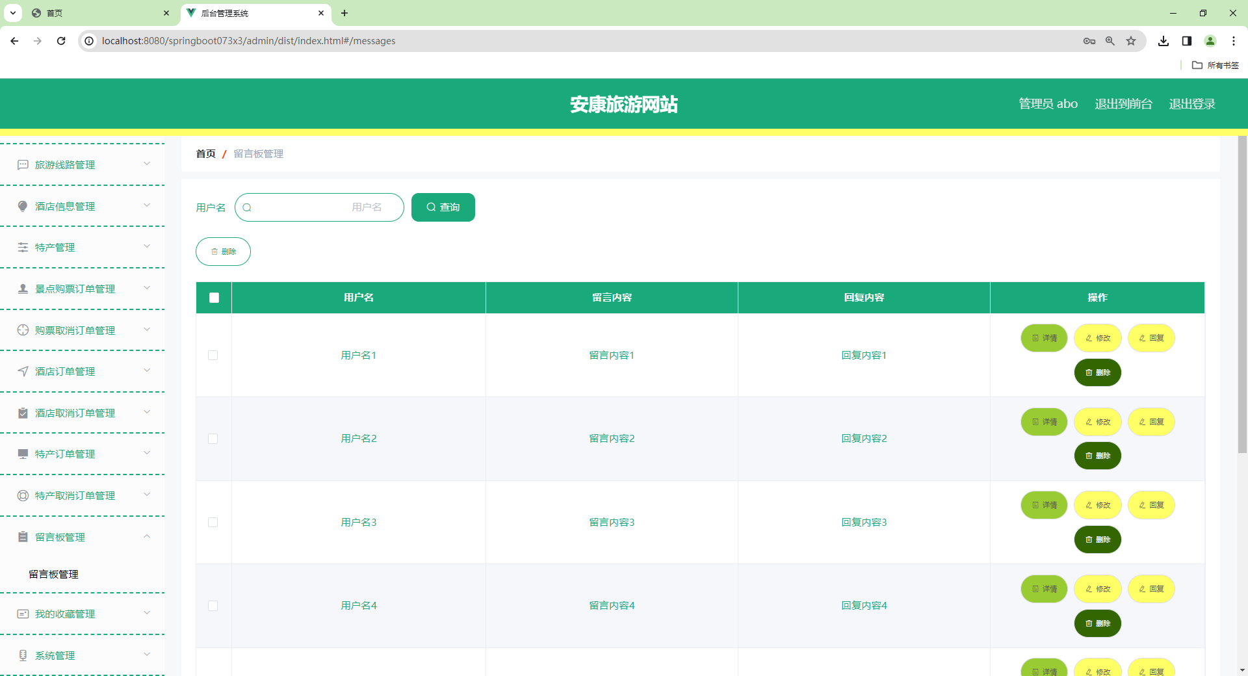This screenshot has height=676, width=1248.
Task: Focus the 用户名 search input field
Action: (319, 207)
